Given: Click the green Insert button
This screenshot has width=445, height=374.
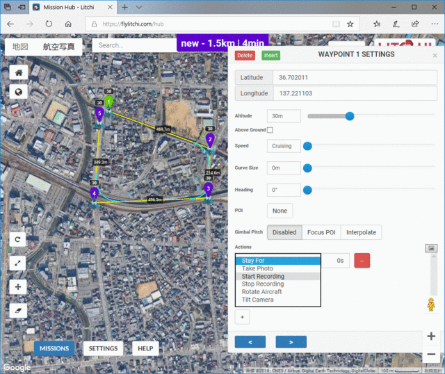Looking at the screenshot, I should click(x=270, y=56).
